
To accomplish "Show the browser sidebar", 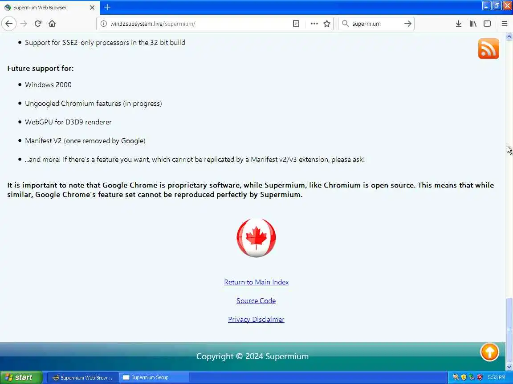I will [487, 24].
